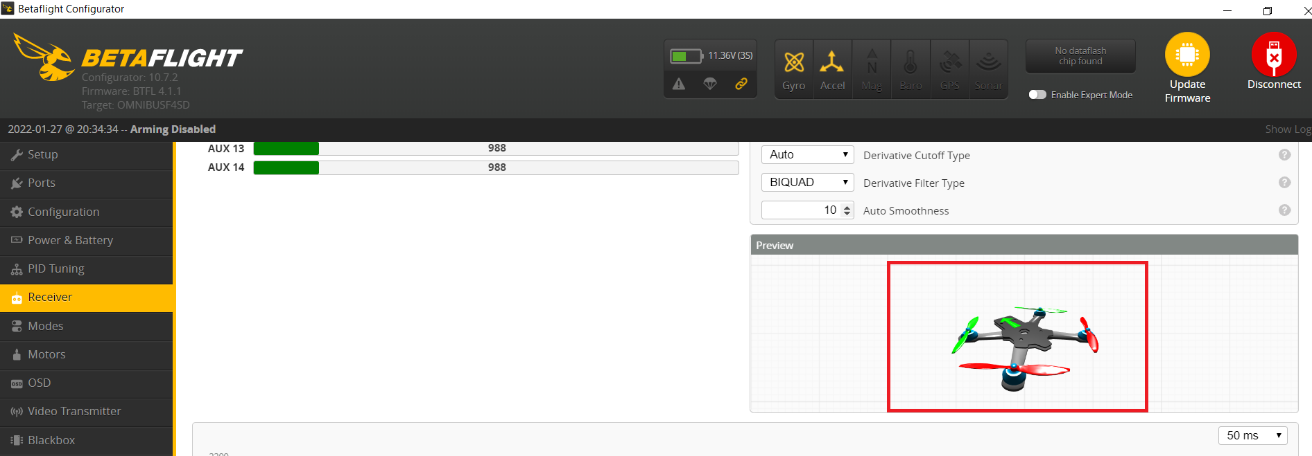This screenshot has height=456, width=1312.
Task: Click the orange link status icon
Action: [741, 84]
